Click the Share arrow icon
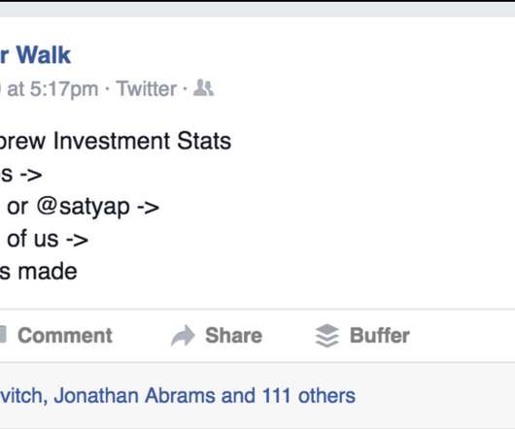Image resolution: width=515 pixels, height=429 pixels. coord(183,336)
